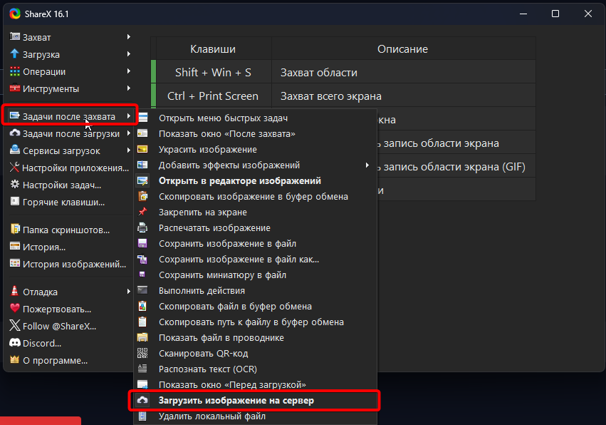Expand the Сервисы загрузок submenu arrow

[129, 150]
